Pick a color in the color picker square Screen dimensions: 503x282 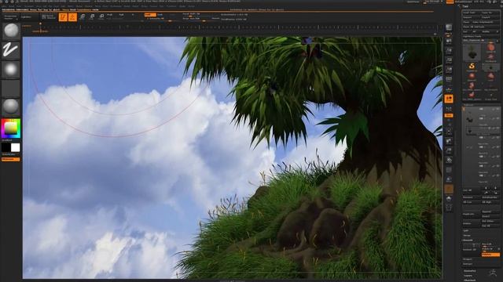point(10,128)
